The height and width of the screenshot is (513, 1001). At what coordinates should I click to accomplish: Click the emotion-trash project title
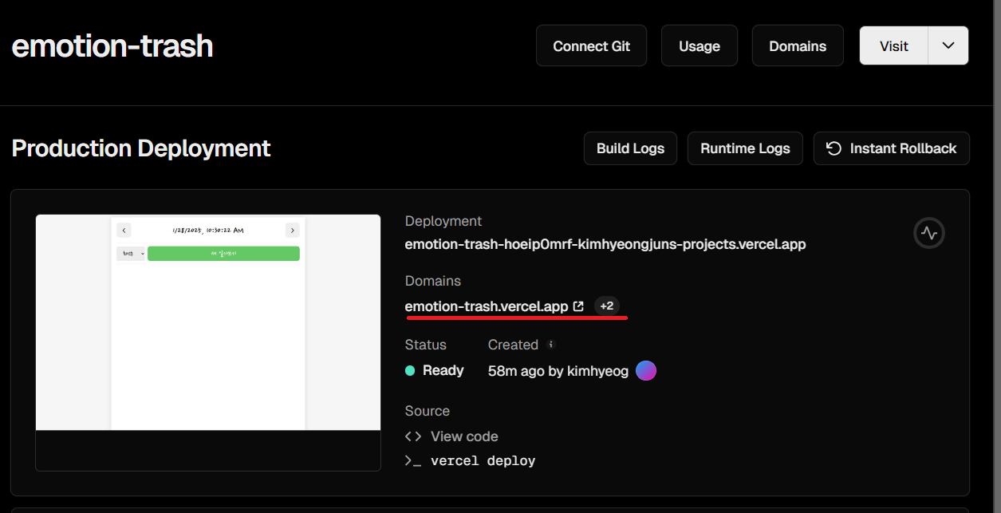click(x=112, y=45)
